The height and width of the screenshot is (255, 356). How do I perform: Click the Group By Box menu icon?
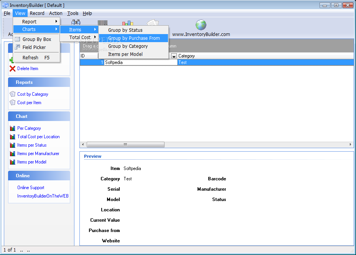17,39
